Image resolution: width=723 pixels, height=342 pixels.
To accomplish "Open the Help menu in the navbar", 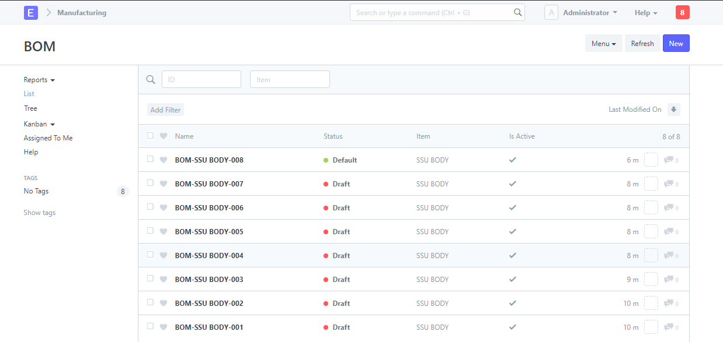I will pos(645,12).
